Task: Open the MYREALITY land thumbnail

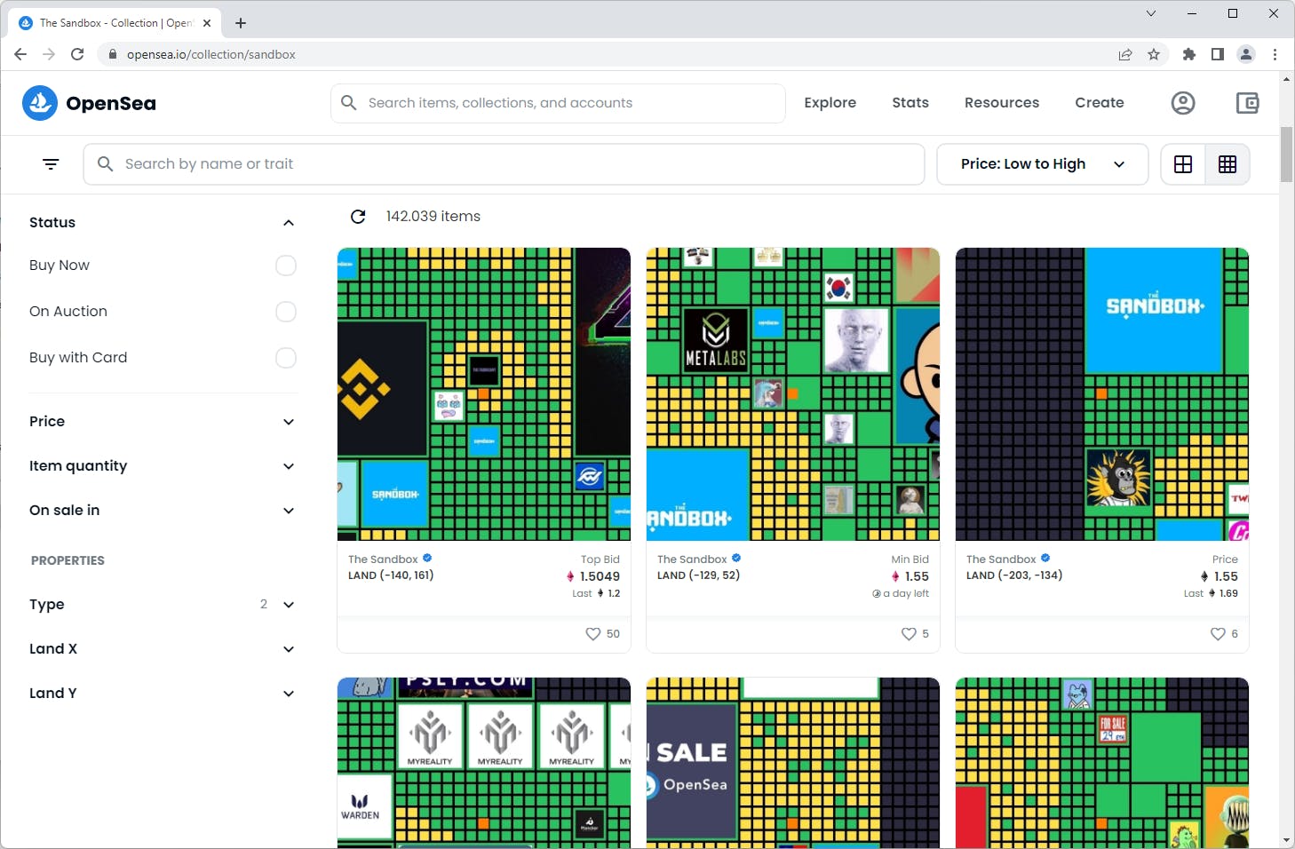Action: [x=484, y=763]
